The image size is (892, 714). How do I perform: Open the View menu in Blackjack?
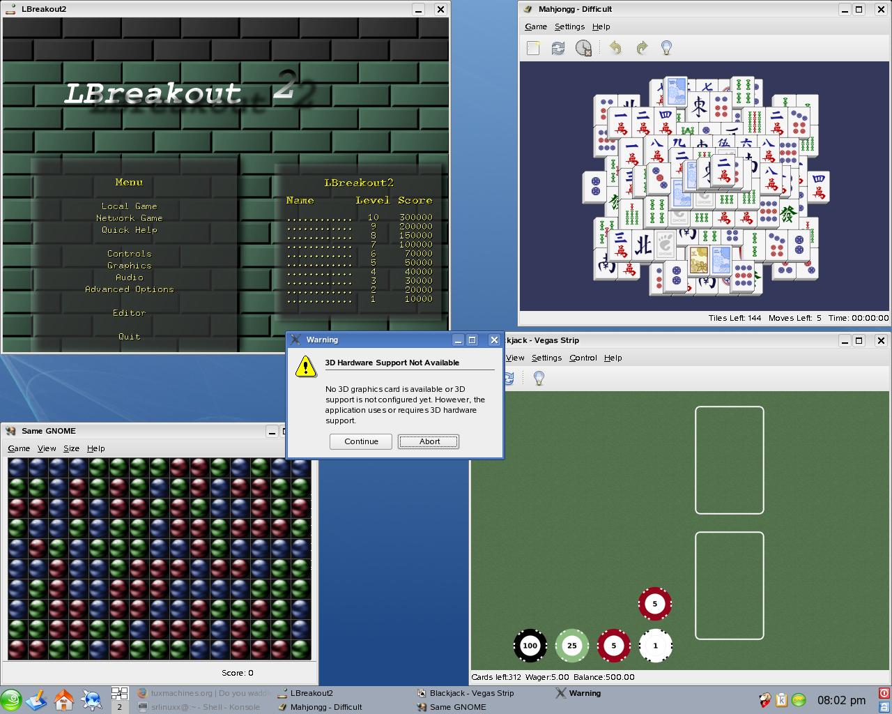point(515,358)
